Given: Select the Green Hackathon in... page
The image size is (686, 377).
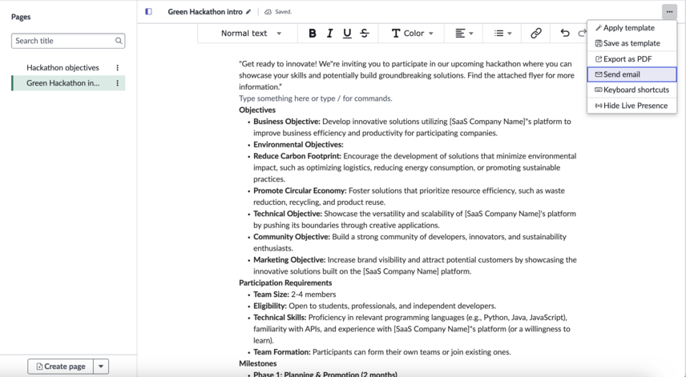Looking at the screenshot, I should (63, 83).
